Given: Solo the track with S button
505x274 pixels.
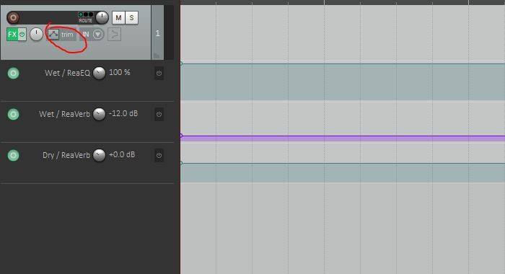Looking at the screenshot, I should click(131, 18).
